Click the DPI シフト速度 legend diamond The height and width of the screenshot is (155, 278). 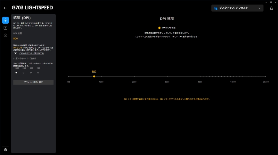160,28
